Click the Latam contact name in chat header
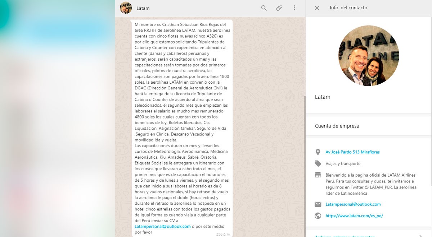The height and width of the screenshot is (237, 432). (143, 8)
